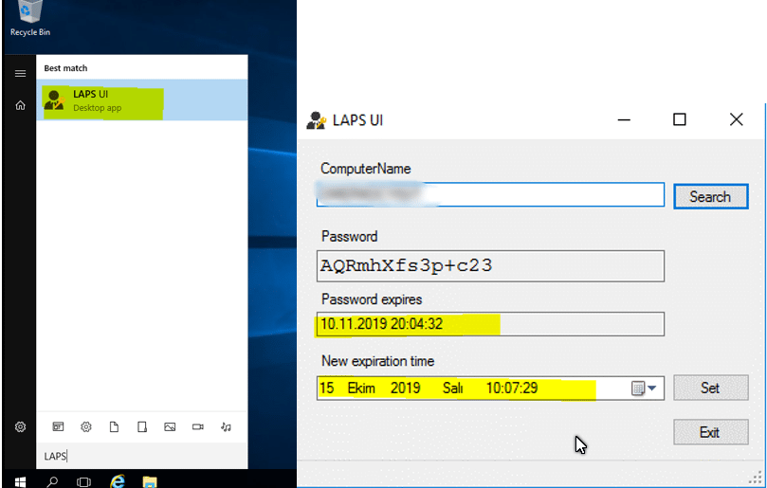The width and height of the screenshot is (767, 488).
Task: Maximize the LAPS UI window
Action: click(x=680, y=119)
